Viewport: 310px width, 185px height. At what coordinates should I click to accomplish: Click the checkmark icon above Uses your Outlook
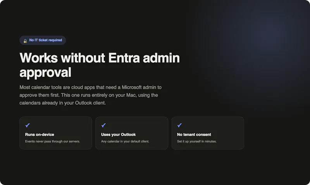tap(103, 125)
